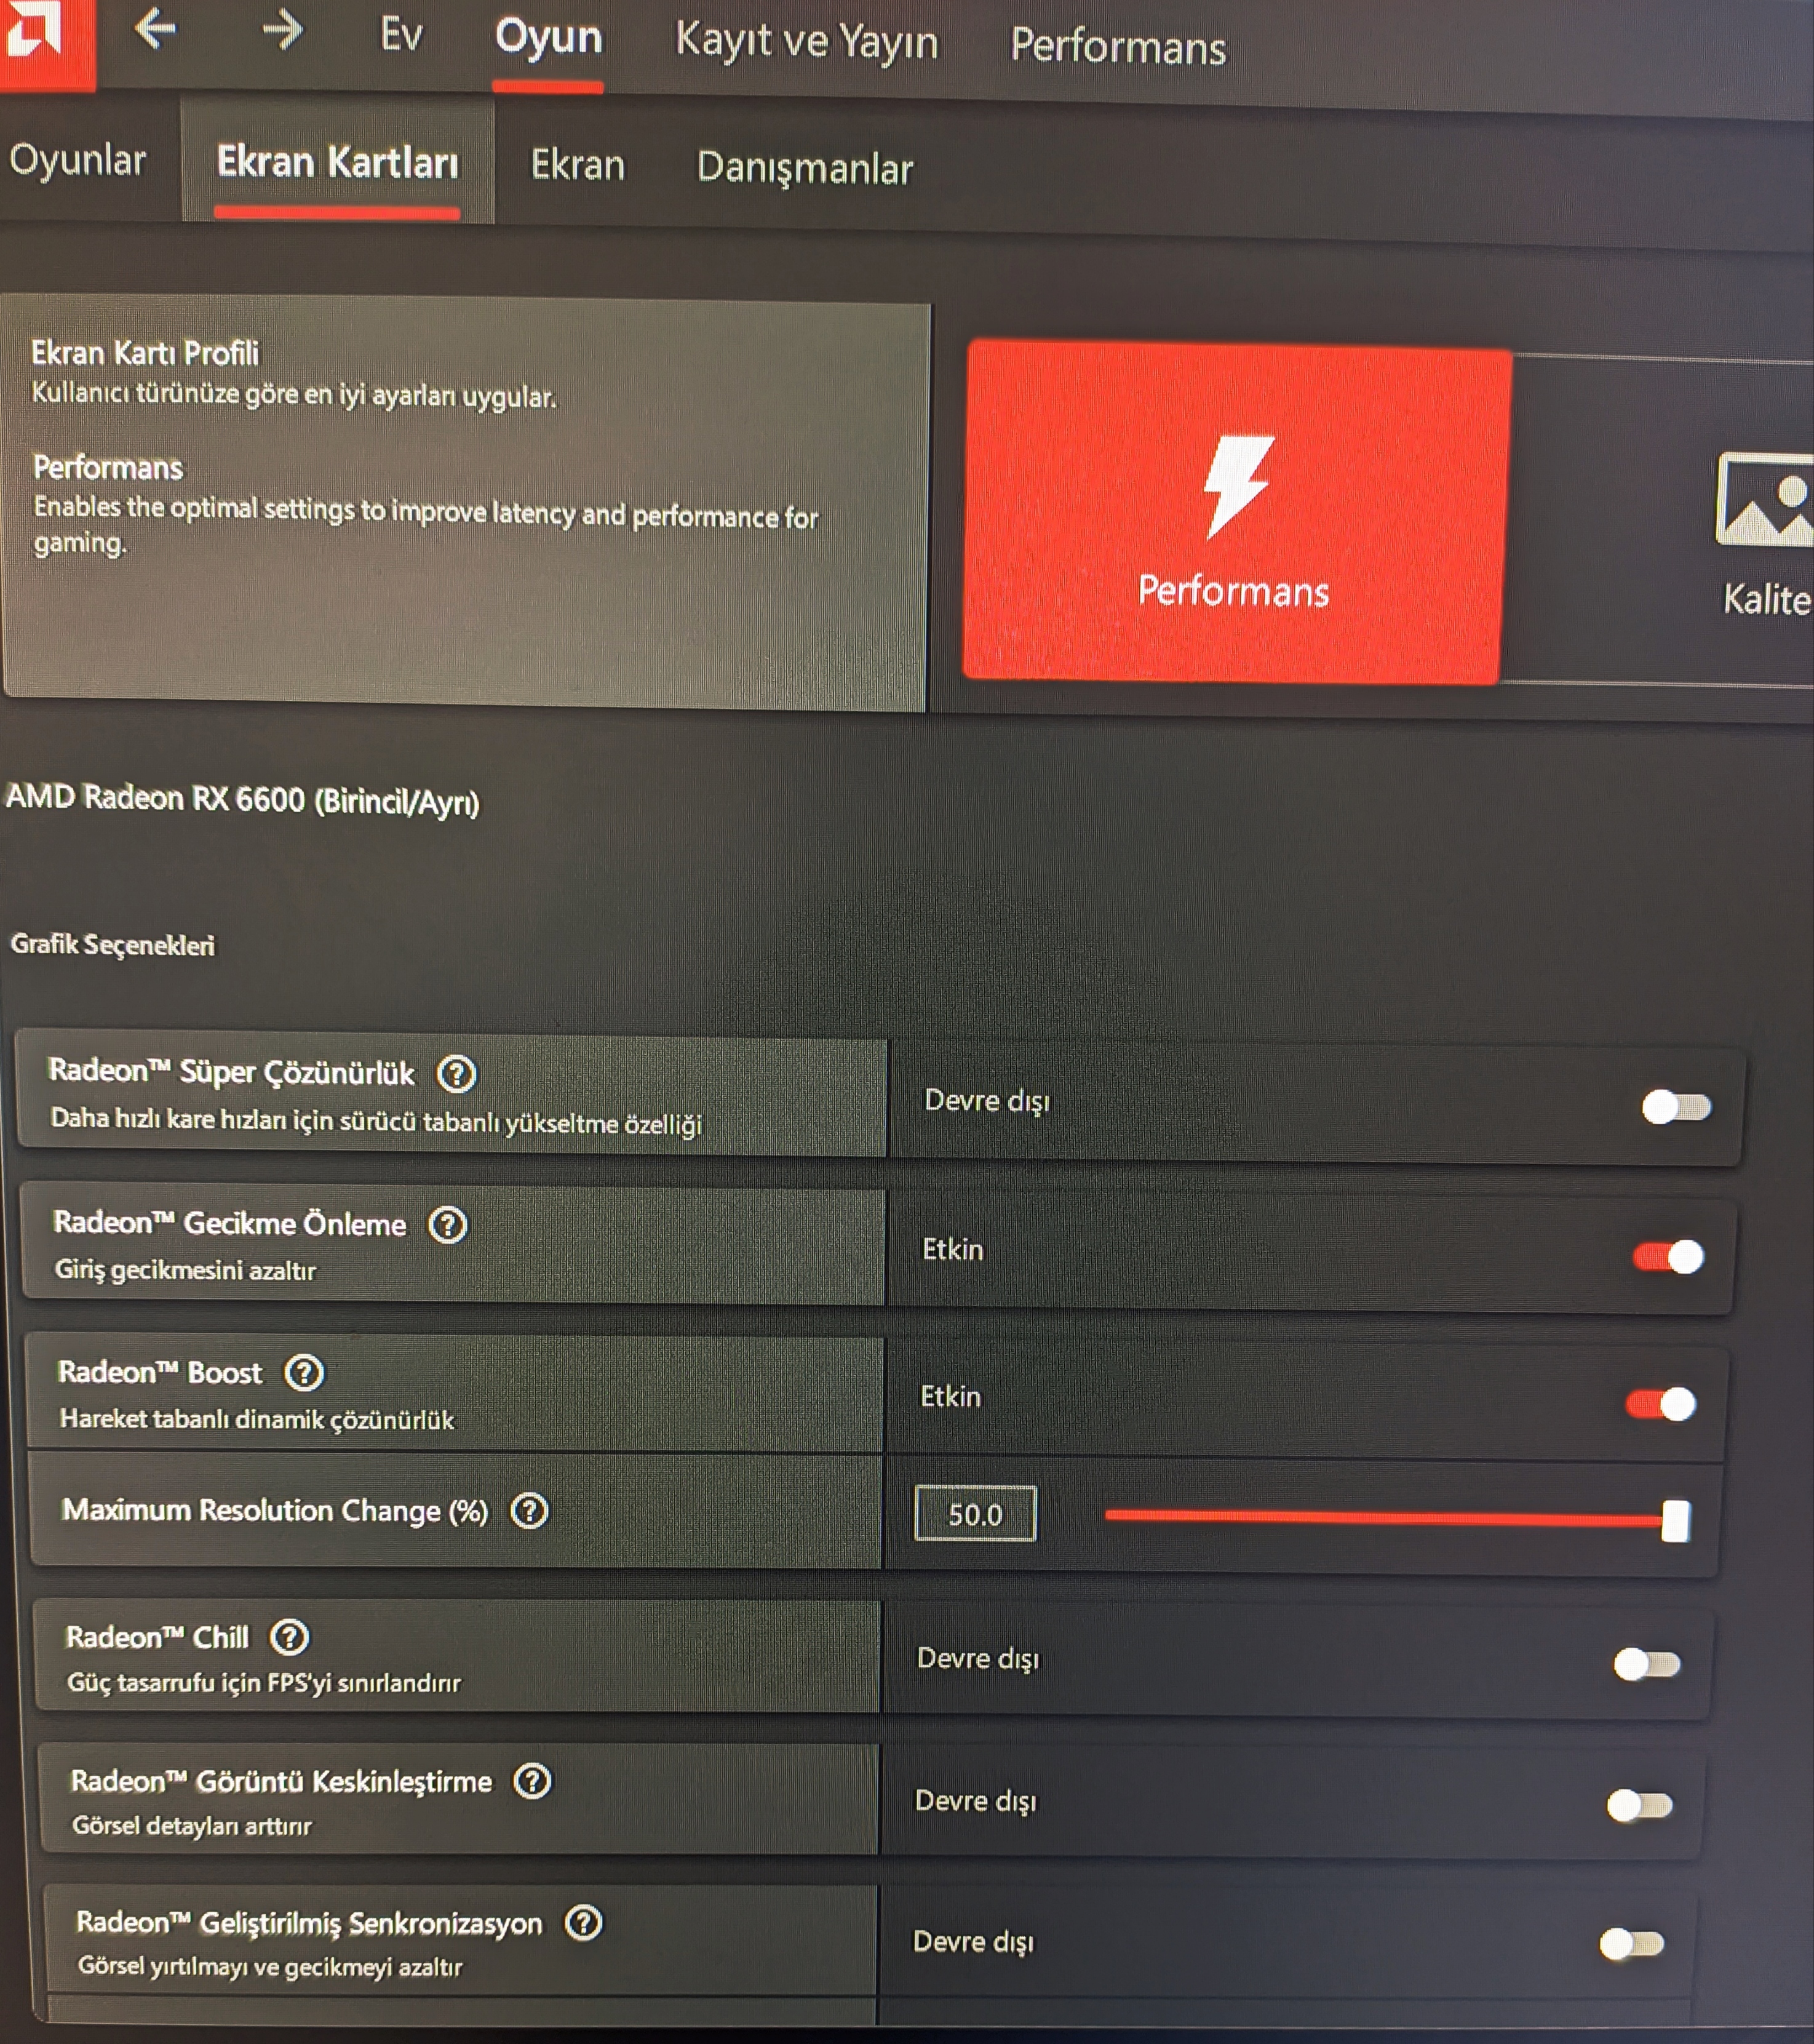Open help for Radeon Süper Çözünürlük
Viewport: 1814px width, 2044px height.
point(457,1074)
